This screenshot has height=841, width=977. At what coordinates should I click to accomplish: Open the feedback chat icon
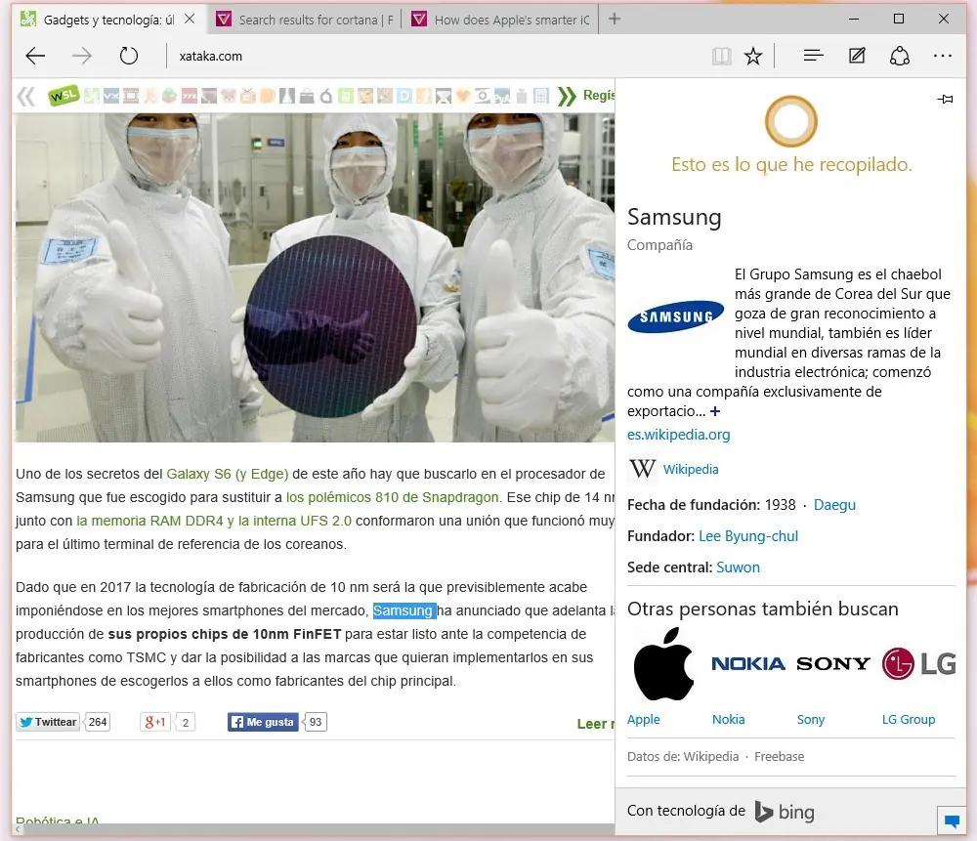pyautogui.click(x=949, y=819)
